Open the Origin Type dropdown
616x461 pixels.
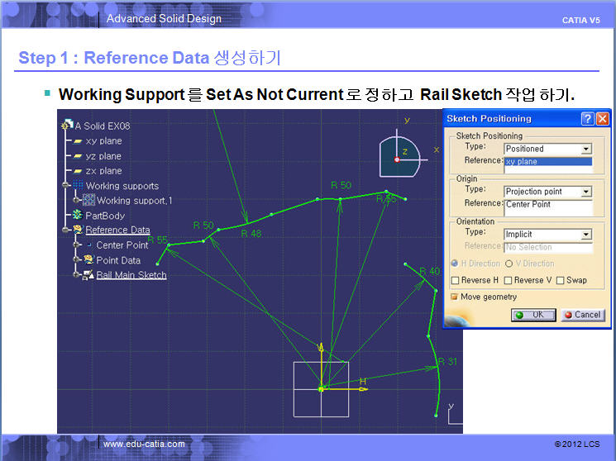pyautogui.click(x=586, y=192)
